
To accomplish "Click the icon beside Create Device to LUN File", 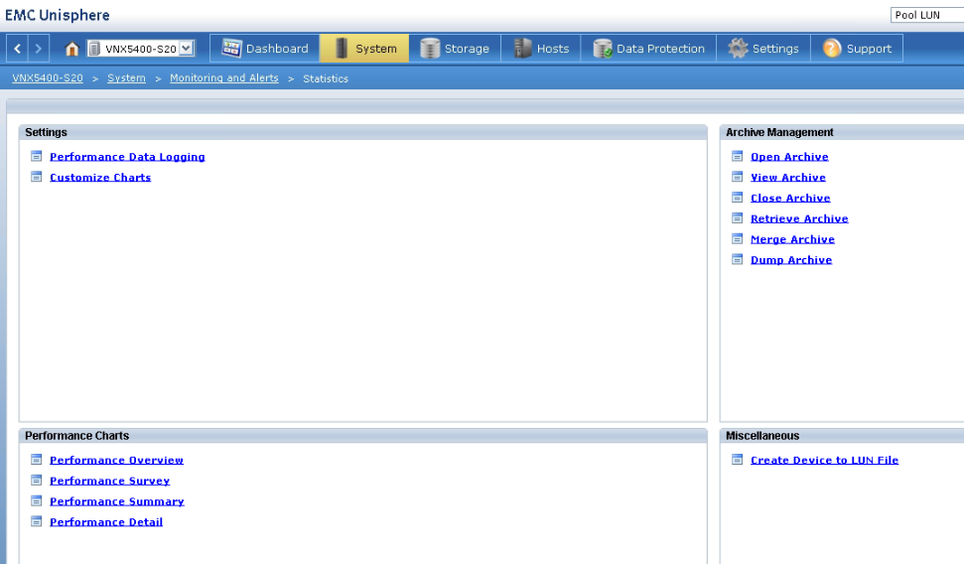I will point(738,460).
